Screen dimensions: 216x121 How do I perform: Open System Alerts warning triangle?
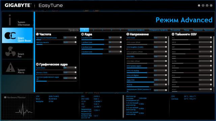click(10, 67)
